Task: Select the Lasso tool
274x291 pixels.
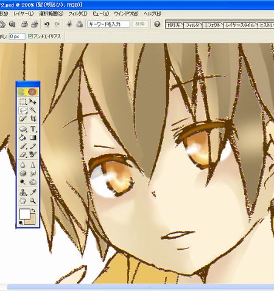Action: 23,110
